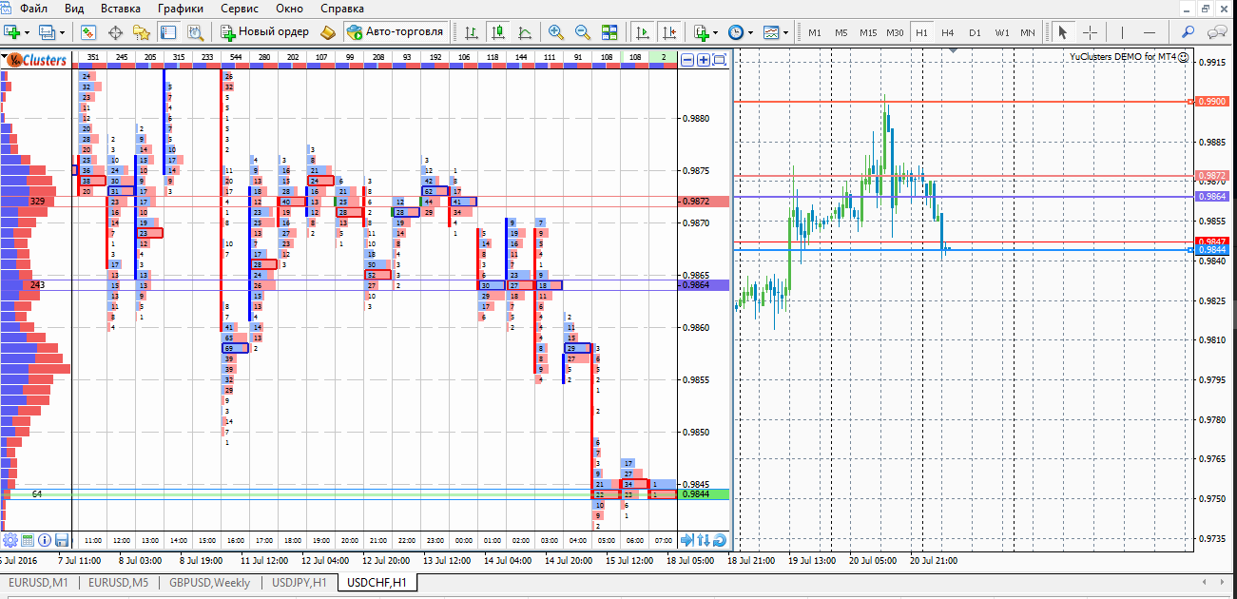Expand the periods clock dropdown arrow
This screenshot has height=599, width=1237.
(750, 31)
